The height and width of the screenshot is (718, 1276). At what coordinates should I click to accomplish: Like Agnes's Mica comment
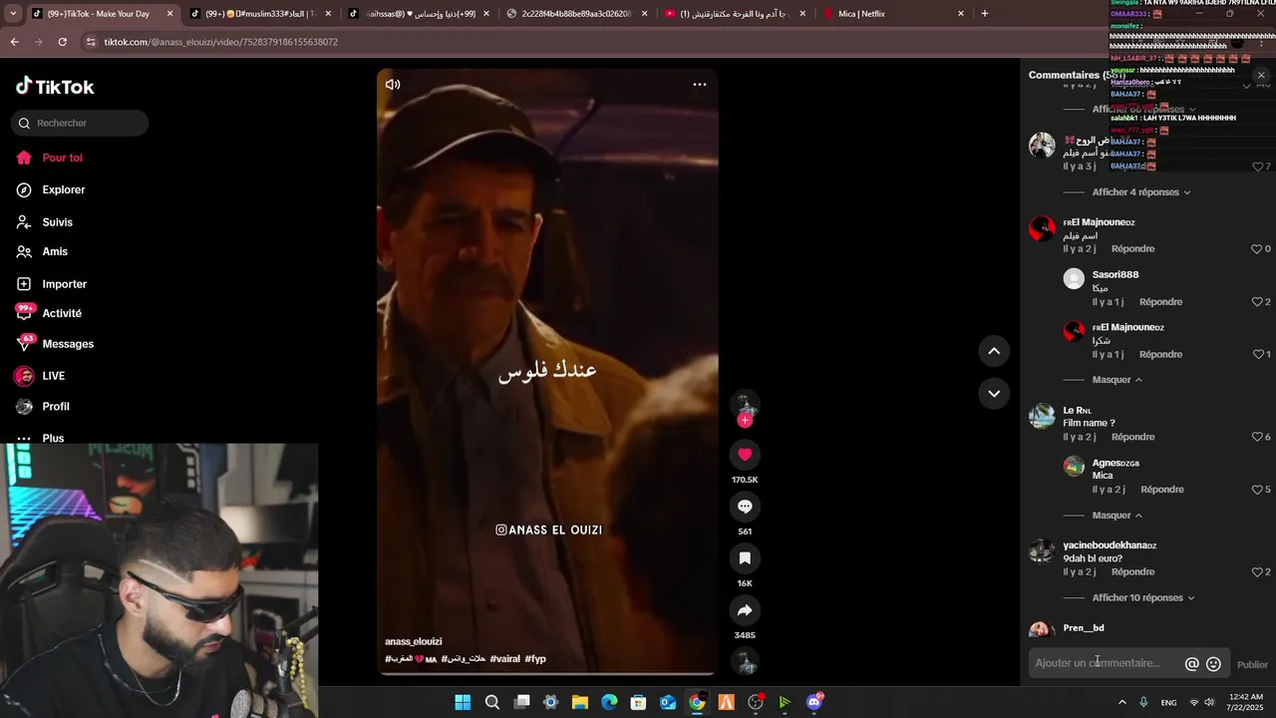[1257, 490]
